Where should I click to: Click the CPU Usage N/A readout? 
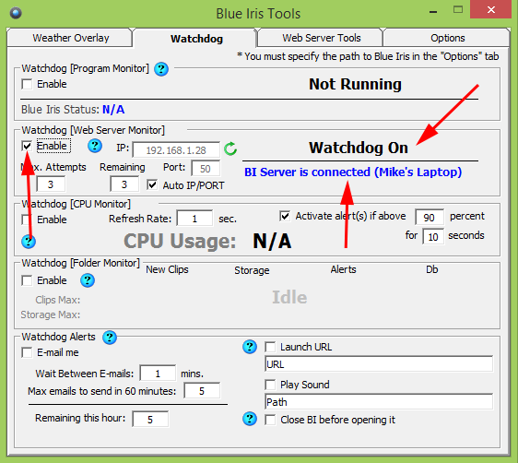pos(272,241)
